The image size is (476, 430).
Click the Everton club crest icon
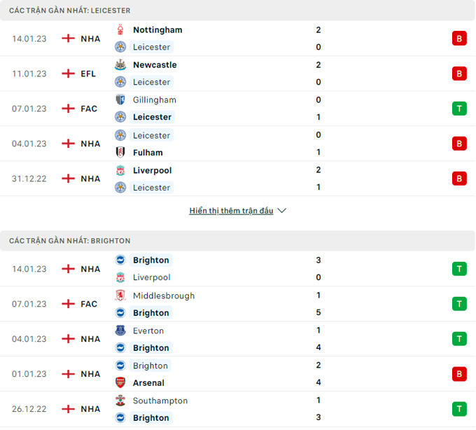(x=120, y=331)
